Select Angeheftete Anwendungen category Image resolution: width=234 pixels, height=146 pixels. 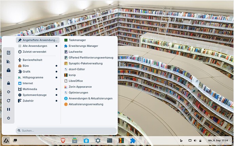tap(38, 40)
